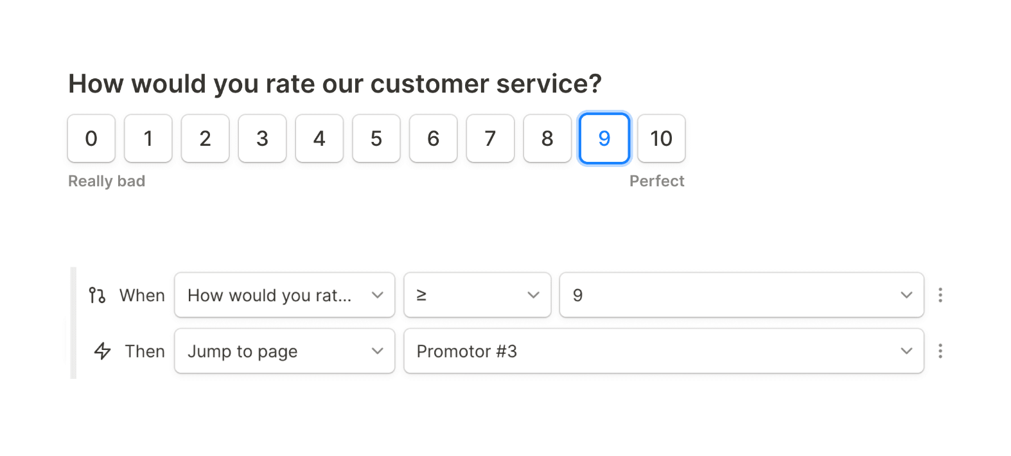Pick rating 3 on the scale

tap(262, 138)
